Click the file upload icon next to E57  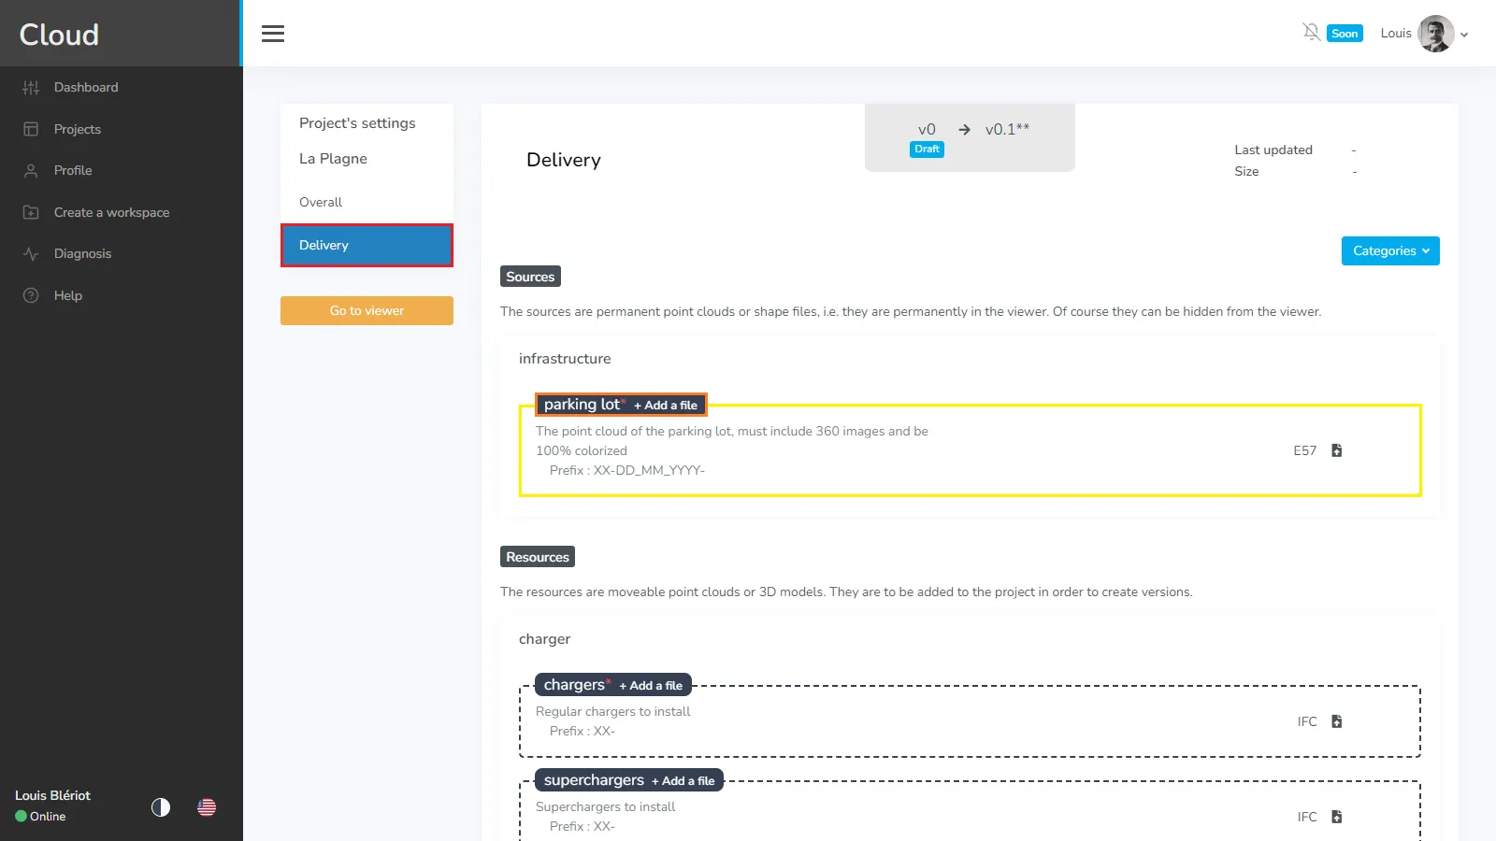1337,450
